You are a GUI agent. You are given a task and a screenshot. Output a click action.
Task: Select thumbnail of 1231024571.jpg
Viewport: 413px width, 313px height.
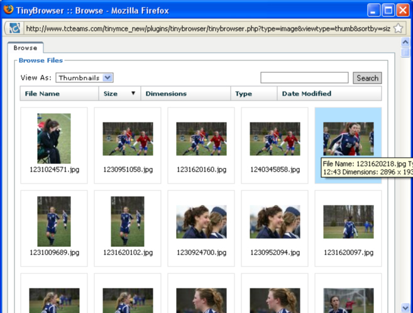(54, 138)
